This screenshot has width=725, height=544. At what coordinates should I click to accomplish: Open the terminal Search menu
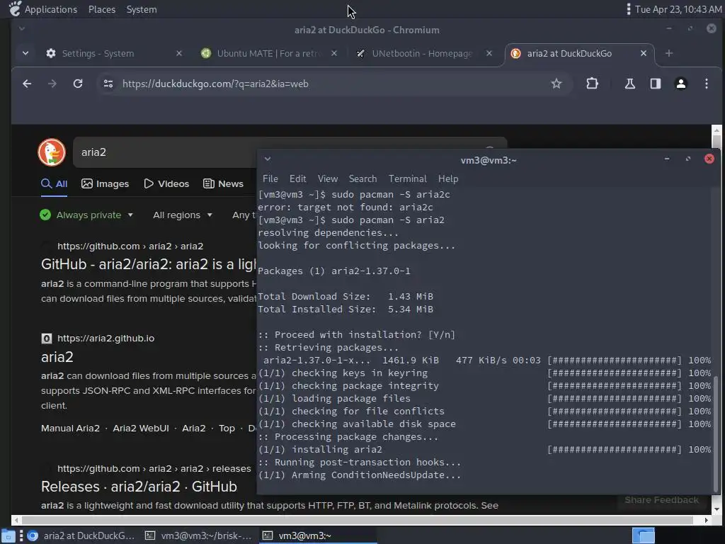pos(362,178)
